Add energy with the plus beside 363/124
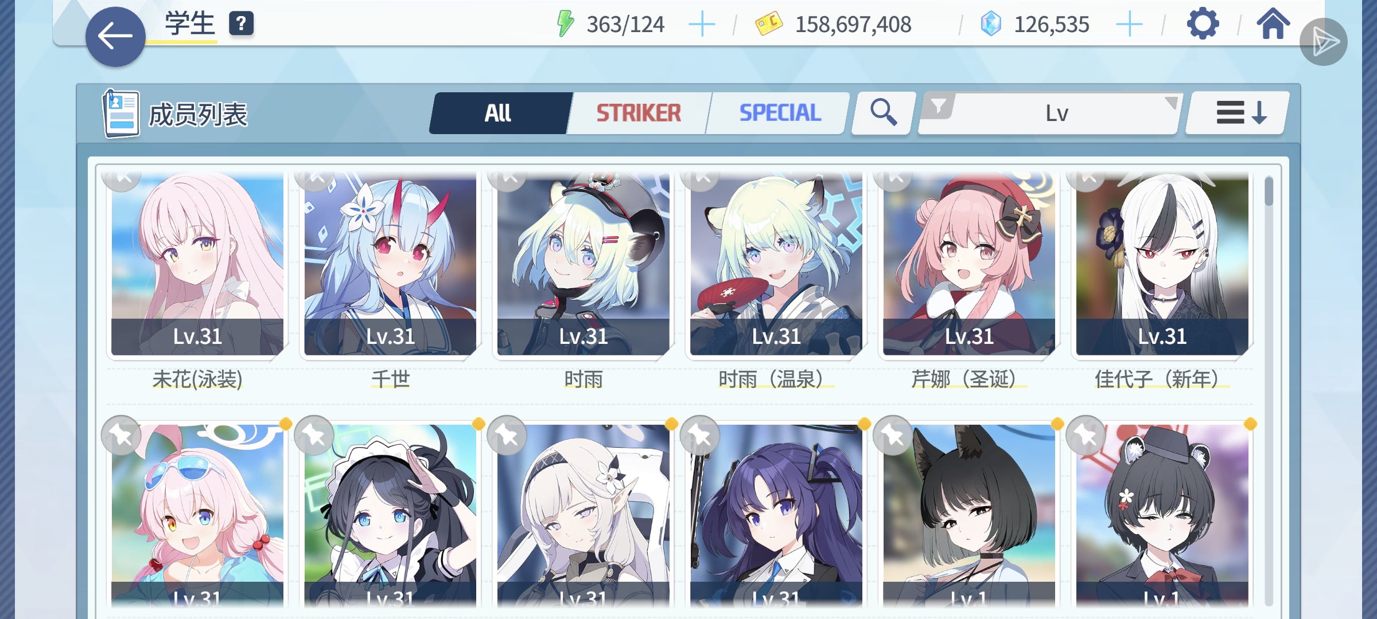The height and width of the screenshot is (619, 1377). pos(701,25)
